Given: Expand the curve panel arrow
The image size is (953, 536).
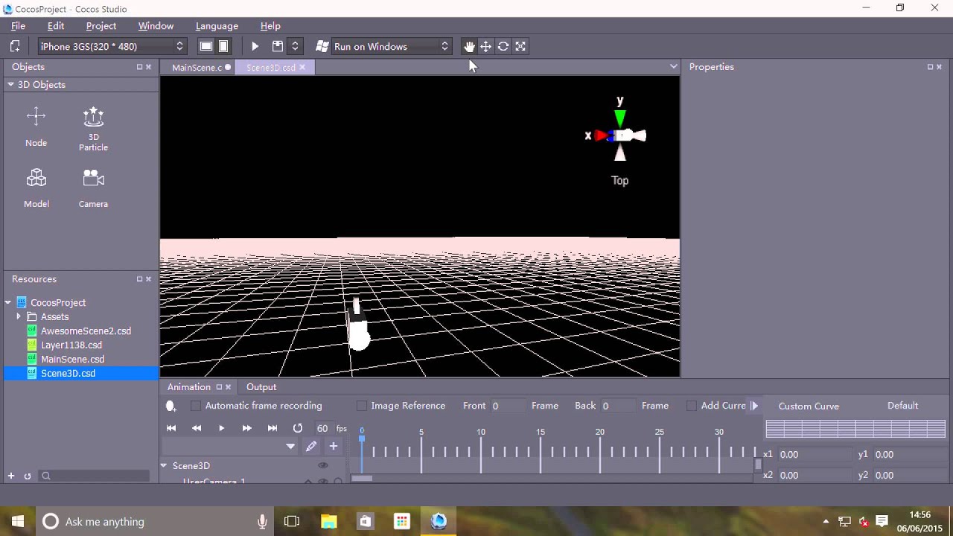Looking at the screenshot, I should 754,406.
